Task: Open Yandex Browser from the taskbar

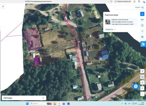Action: 59,103
